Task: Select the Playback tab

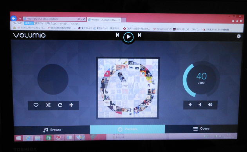Action: point(128,129)
